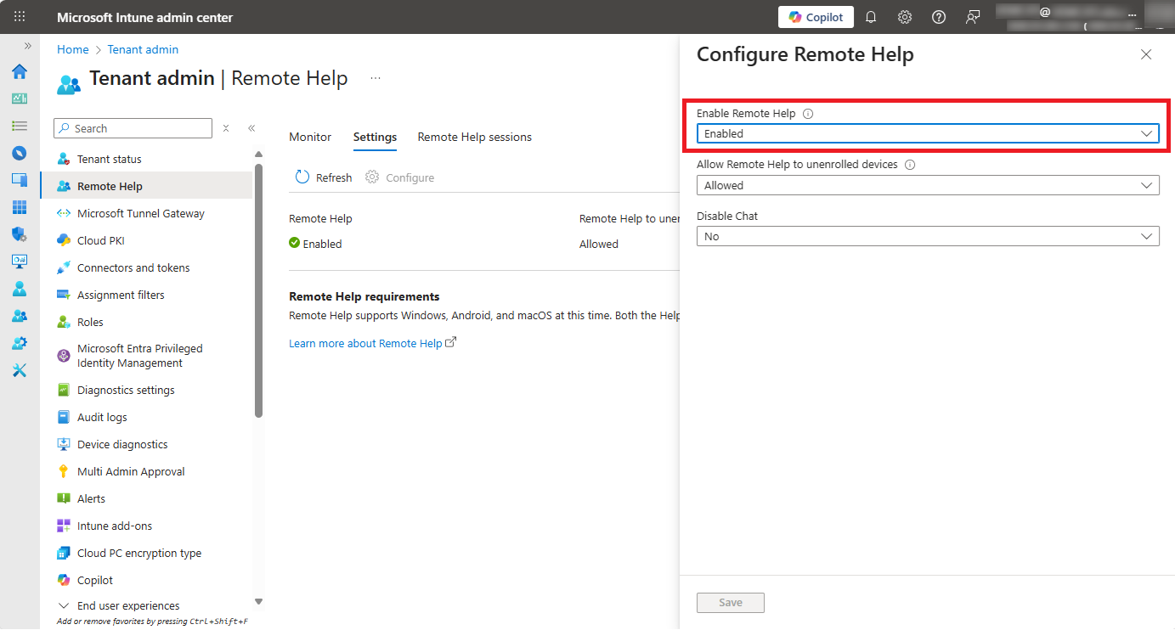Close the Configure Remote Help panel
The height and width of the screenshot is (630, 1175).
point(1146,54)
